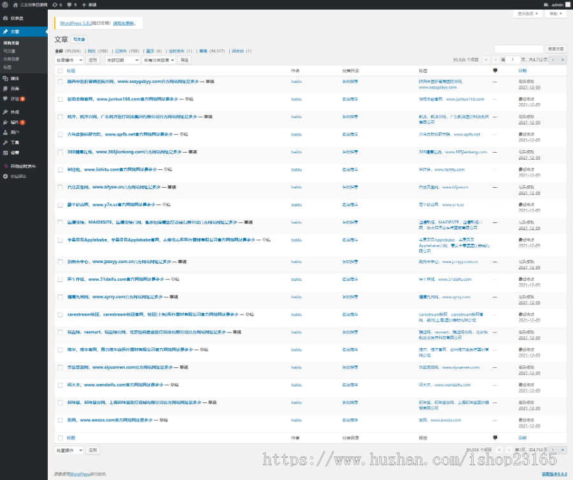This screenshot has height=480, width=573.
Task: Open Appearance (外观) brush icon
Action: click(5, 112)
